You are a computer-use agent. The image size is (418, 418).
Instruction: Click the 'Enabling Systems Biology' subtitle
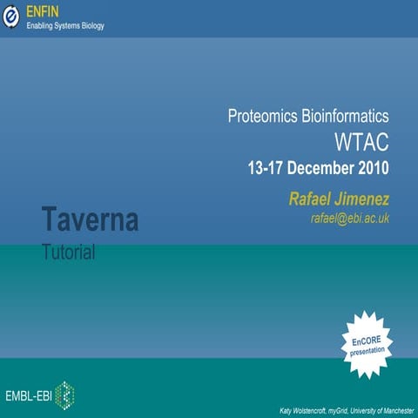pyautogui.click(x=65, y=26)
